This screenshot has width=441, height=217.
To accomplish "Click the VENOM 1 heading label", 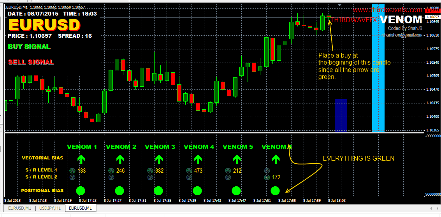I will click(82, 147).
